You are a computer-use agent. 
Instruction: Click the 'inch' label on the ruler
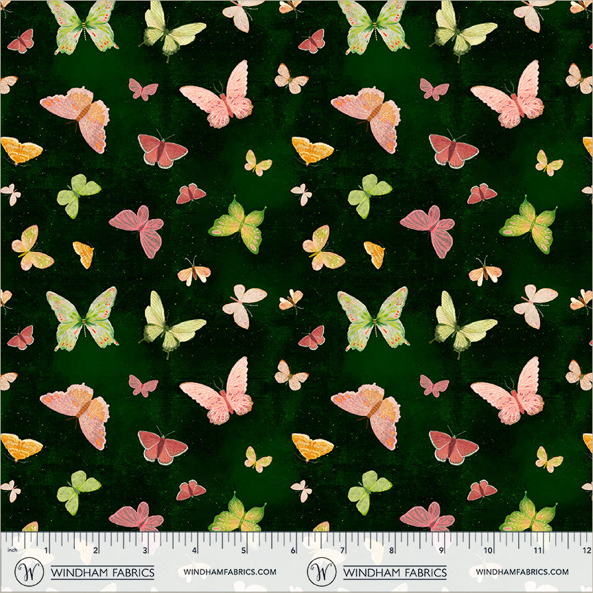pos(11,550)
